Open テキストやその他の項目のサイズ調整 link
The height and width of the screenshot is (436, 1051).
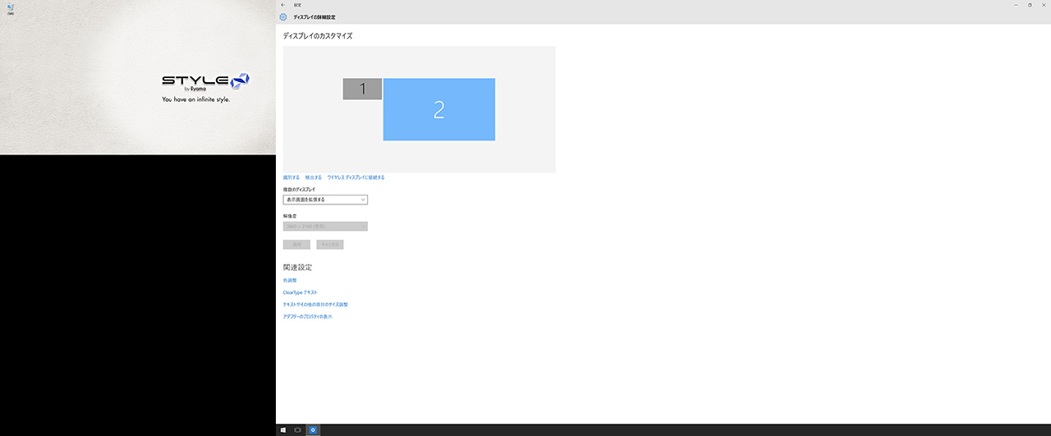click(x=315, y=305)
